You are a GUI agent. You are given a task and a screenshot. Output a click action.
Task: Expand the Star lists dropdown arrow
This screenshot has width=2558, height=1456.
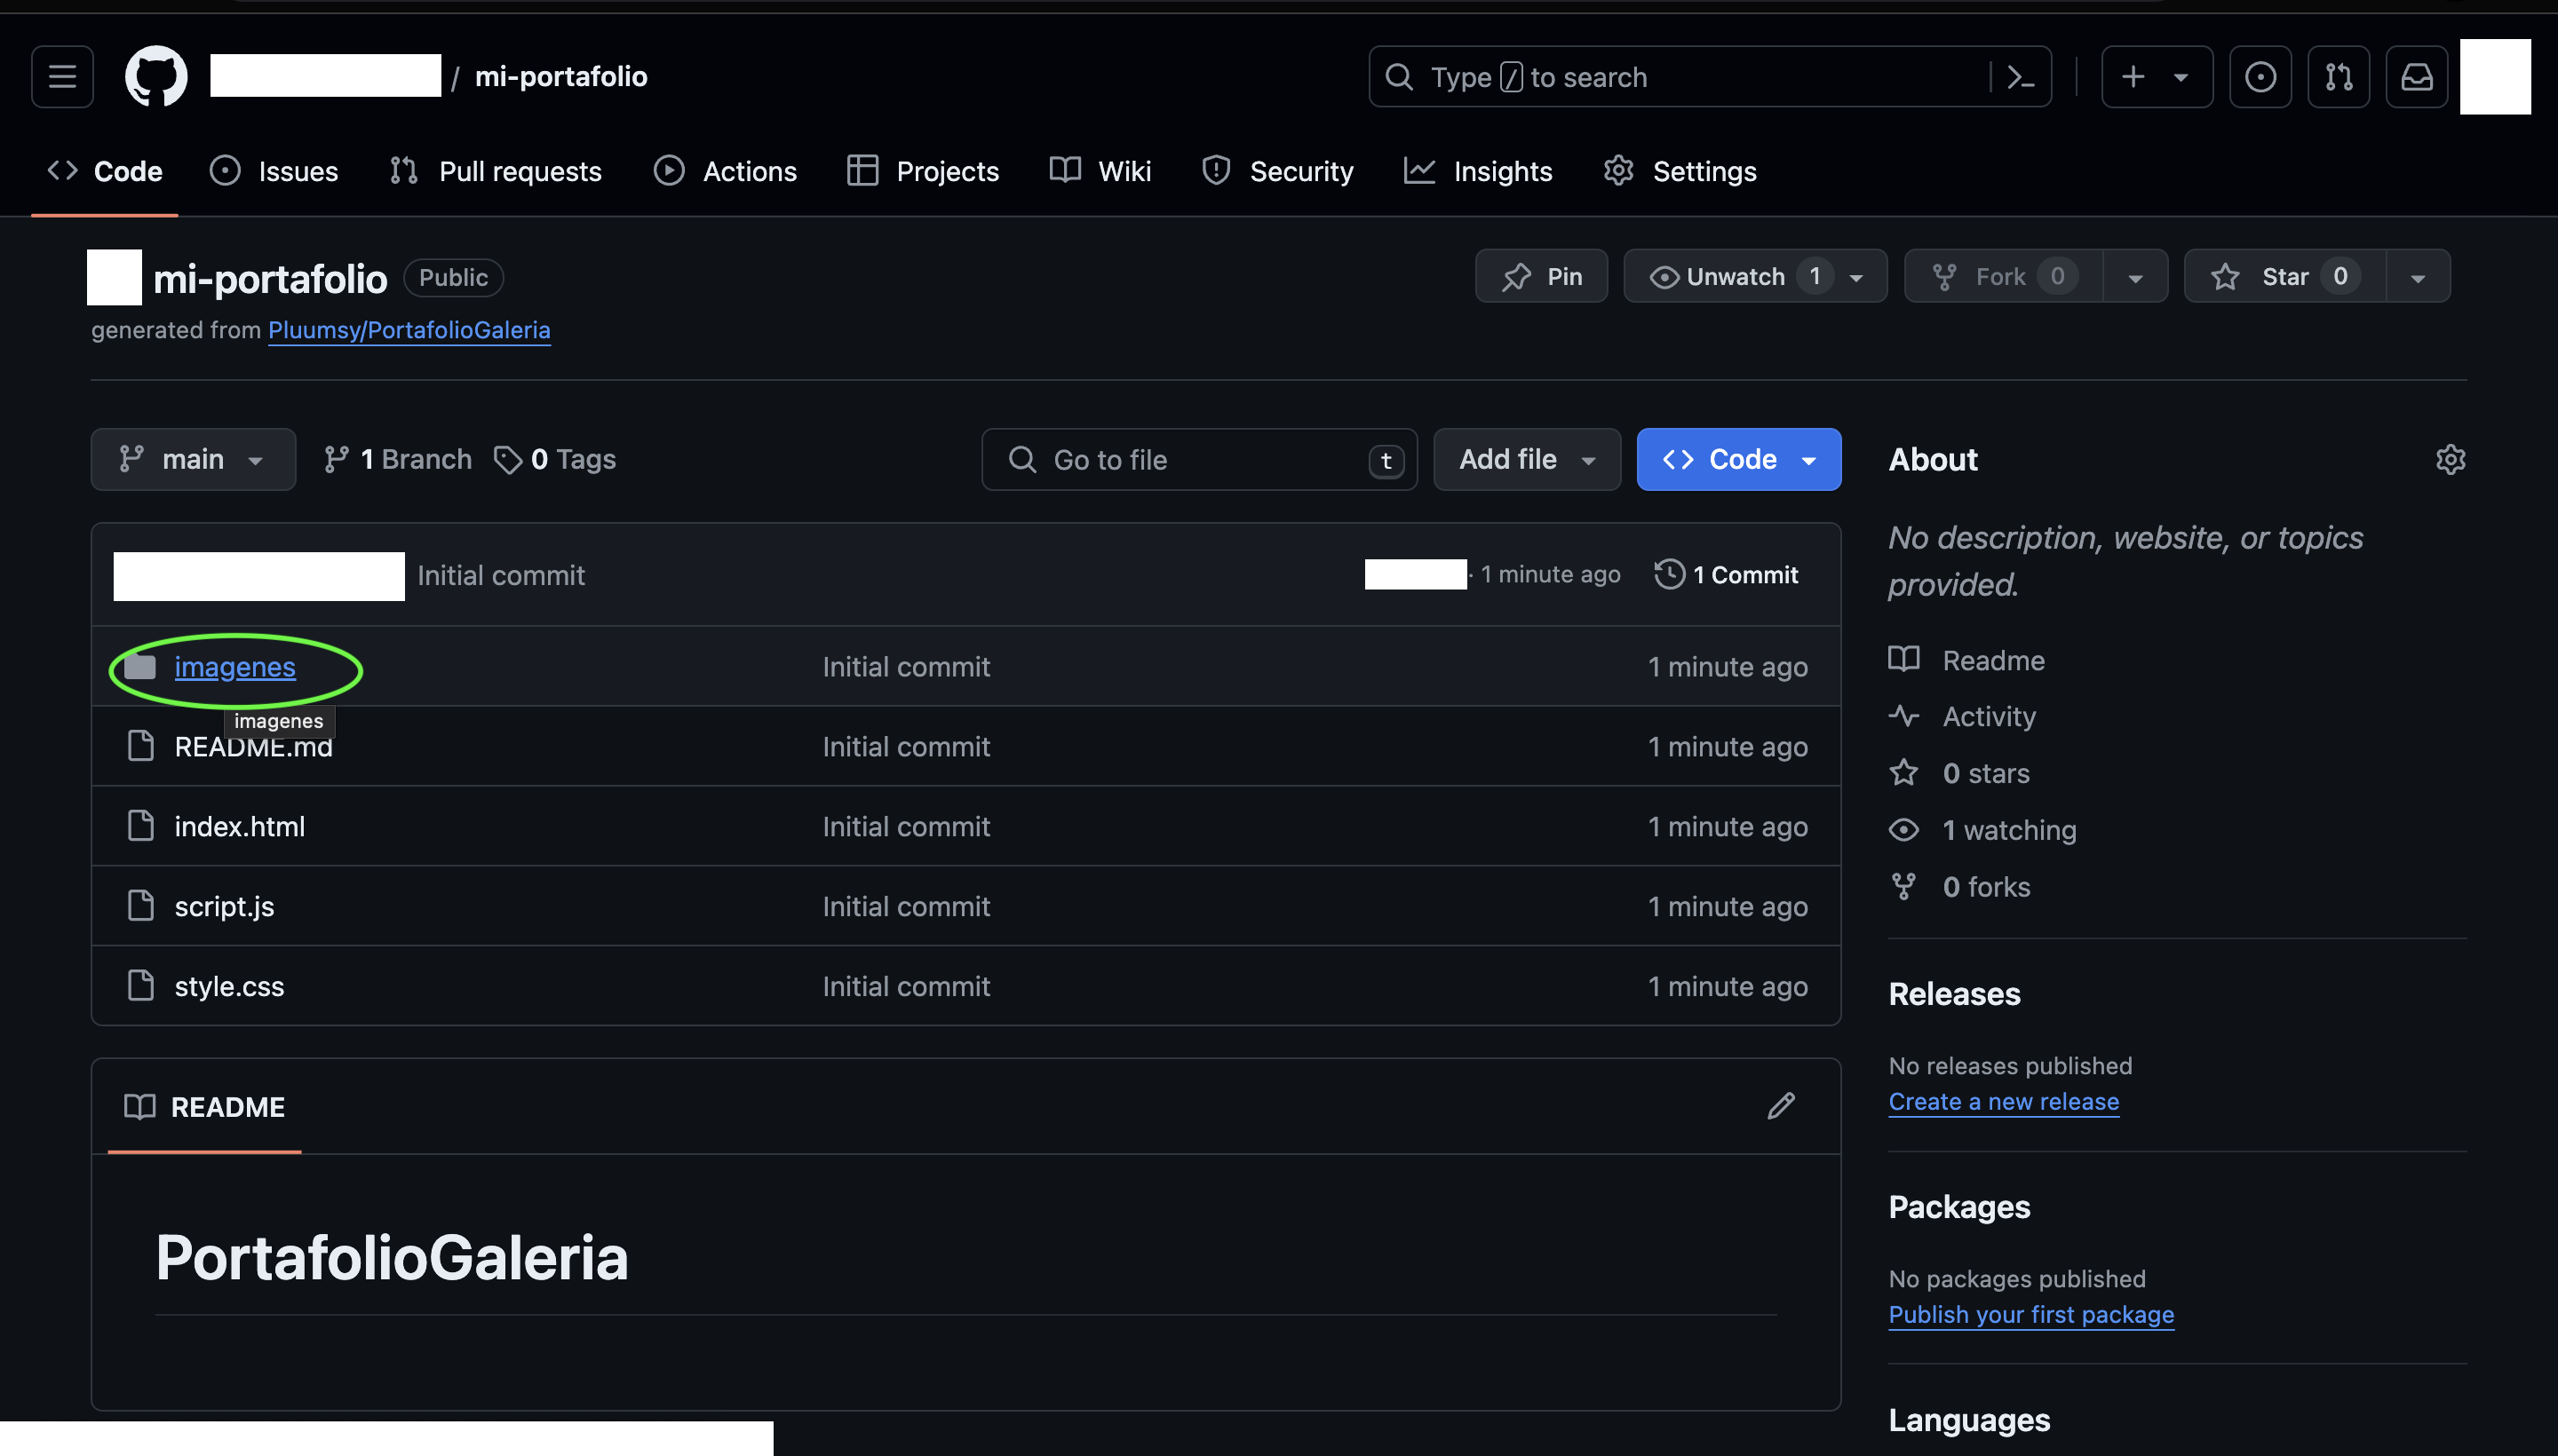(2418, 277)
